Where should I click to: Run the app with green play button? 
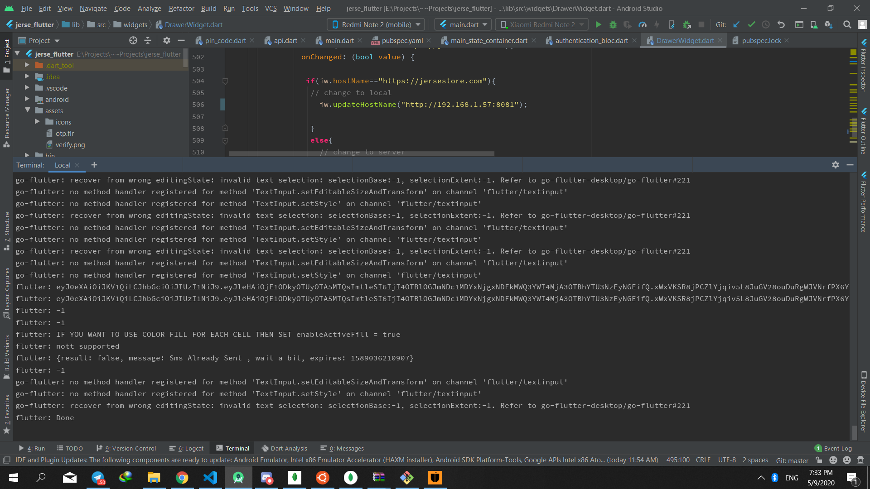[x=598, y=25]
